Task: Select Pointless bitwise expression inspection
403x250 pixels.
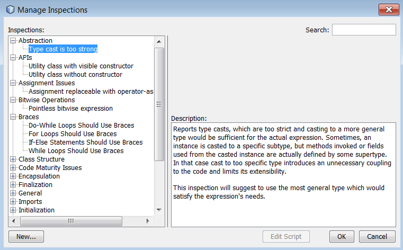Action: (70, 109)
